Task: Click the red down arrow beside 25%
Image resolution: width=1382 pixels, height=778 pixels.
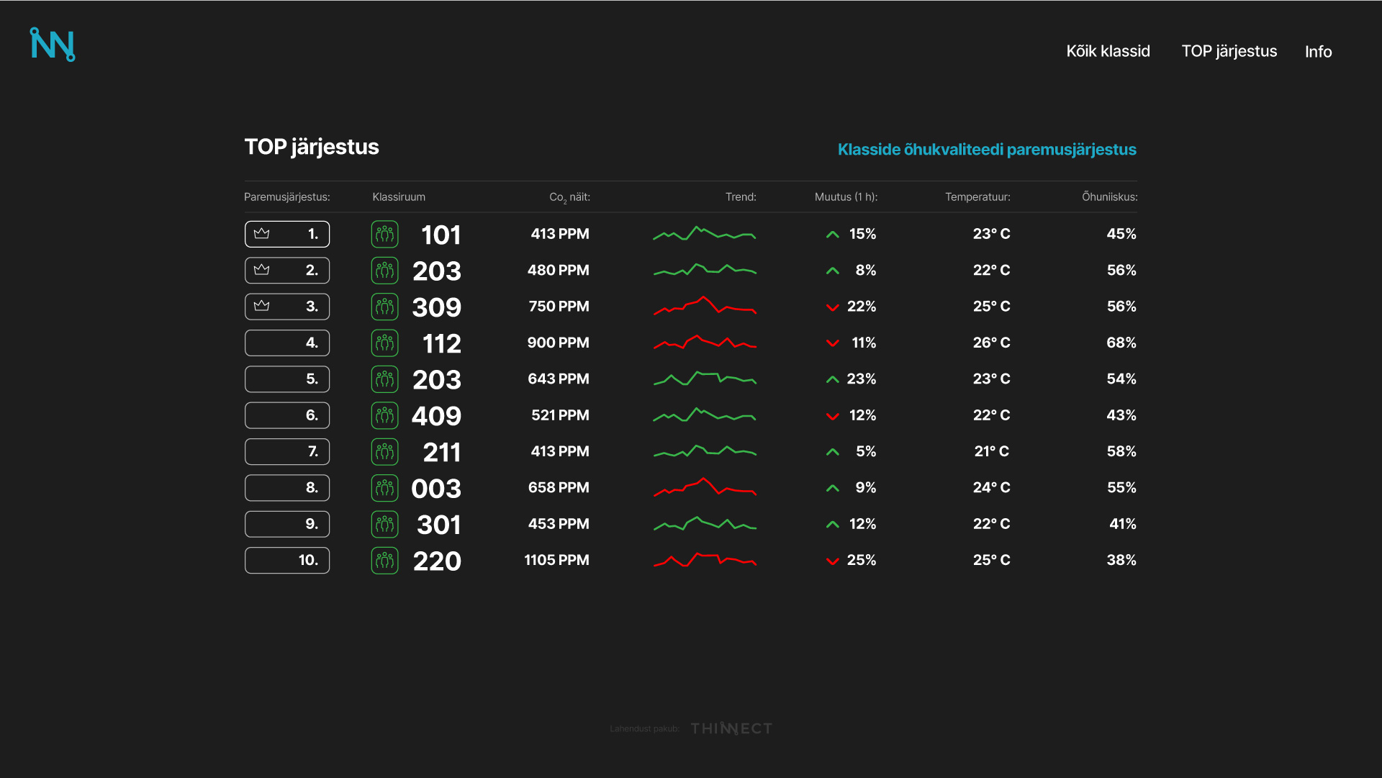Action: 833,561
